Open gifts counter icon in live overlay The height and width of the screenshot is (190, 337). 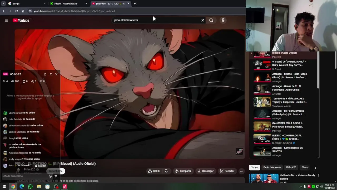(24, 81)
